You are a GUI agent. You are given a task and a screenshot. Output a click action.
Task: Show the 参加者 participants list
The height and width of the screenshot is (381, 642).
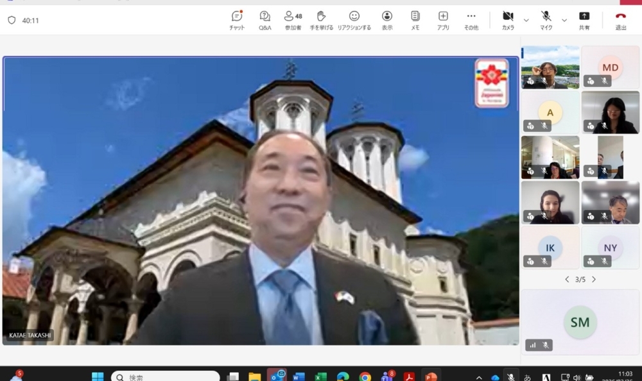coord(293,20)
